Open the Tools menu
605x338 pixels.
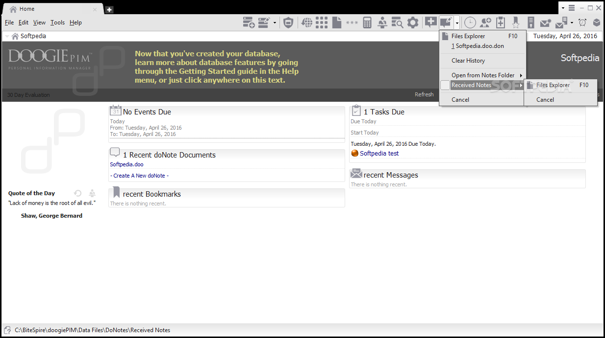pos(57,23)
